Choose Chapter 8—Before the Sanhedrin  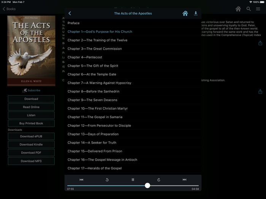(133, 91)
